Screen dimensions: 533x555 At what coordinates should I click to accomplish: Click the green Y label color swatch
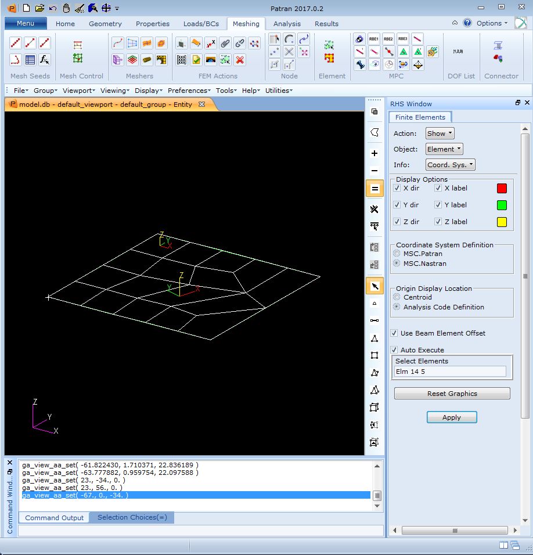click(502, 204)
